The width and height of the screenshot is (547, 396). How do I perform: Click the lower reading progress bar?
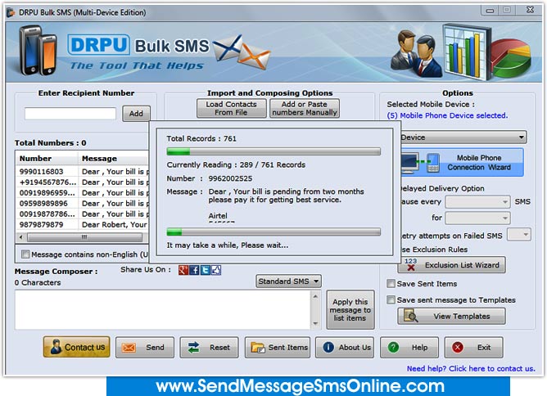tap(273, 232)
